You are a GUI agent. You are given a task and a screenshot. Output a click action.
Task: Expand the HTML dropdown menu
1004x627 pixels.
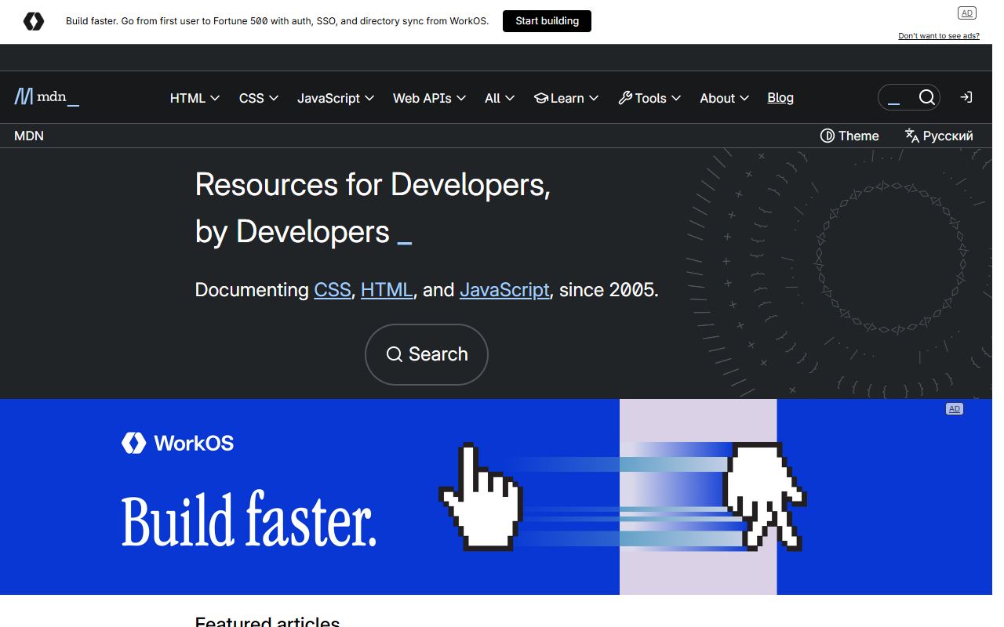pyautogui.click(x=195, y=98)
